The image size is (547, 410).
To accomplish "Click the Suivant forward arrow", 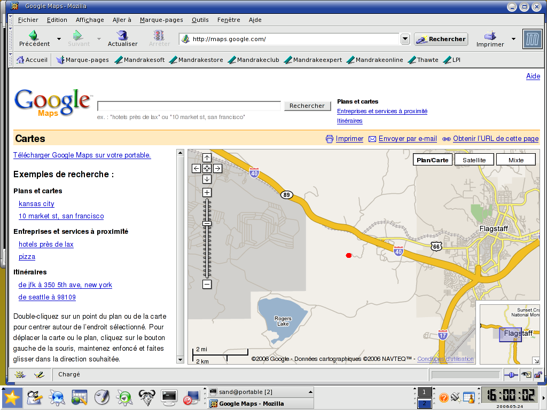I will 78,38.
